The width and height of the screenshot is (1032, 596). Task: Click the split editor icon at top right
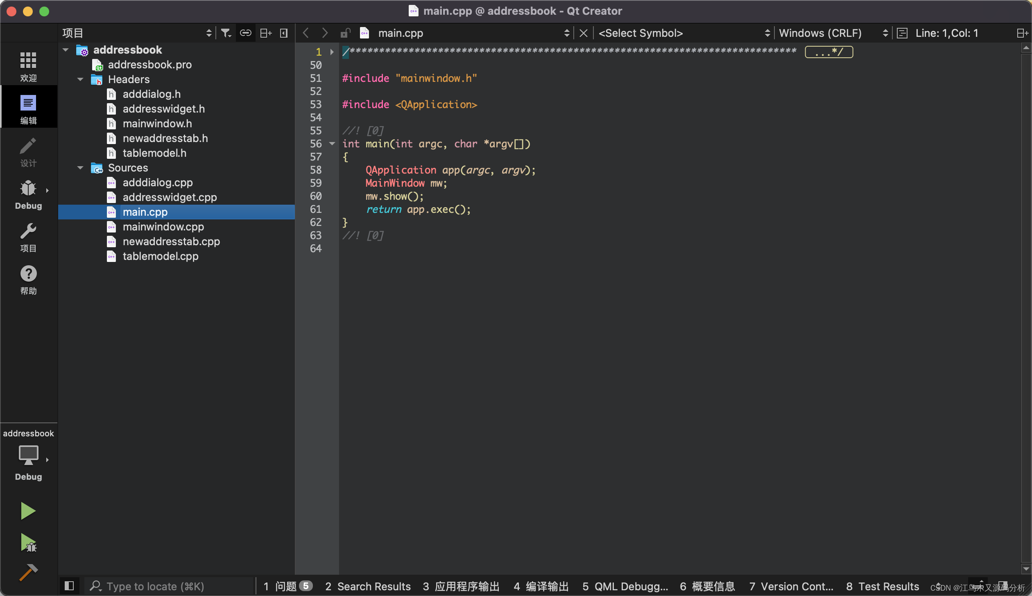[1022, 33]
